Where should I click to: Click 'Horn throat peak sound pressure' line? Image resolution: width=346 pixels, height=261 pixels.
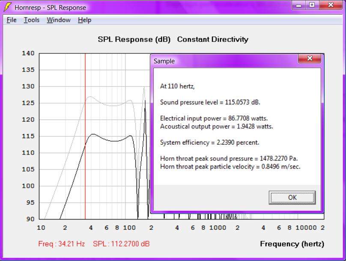pos(229,158)
